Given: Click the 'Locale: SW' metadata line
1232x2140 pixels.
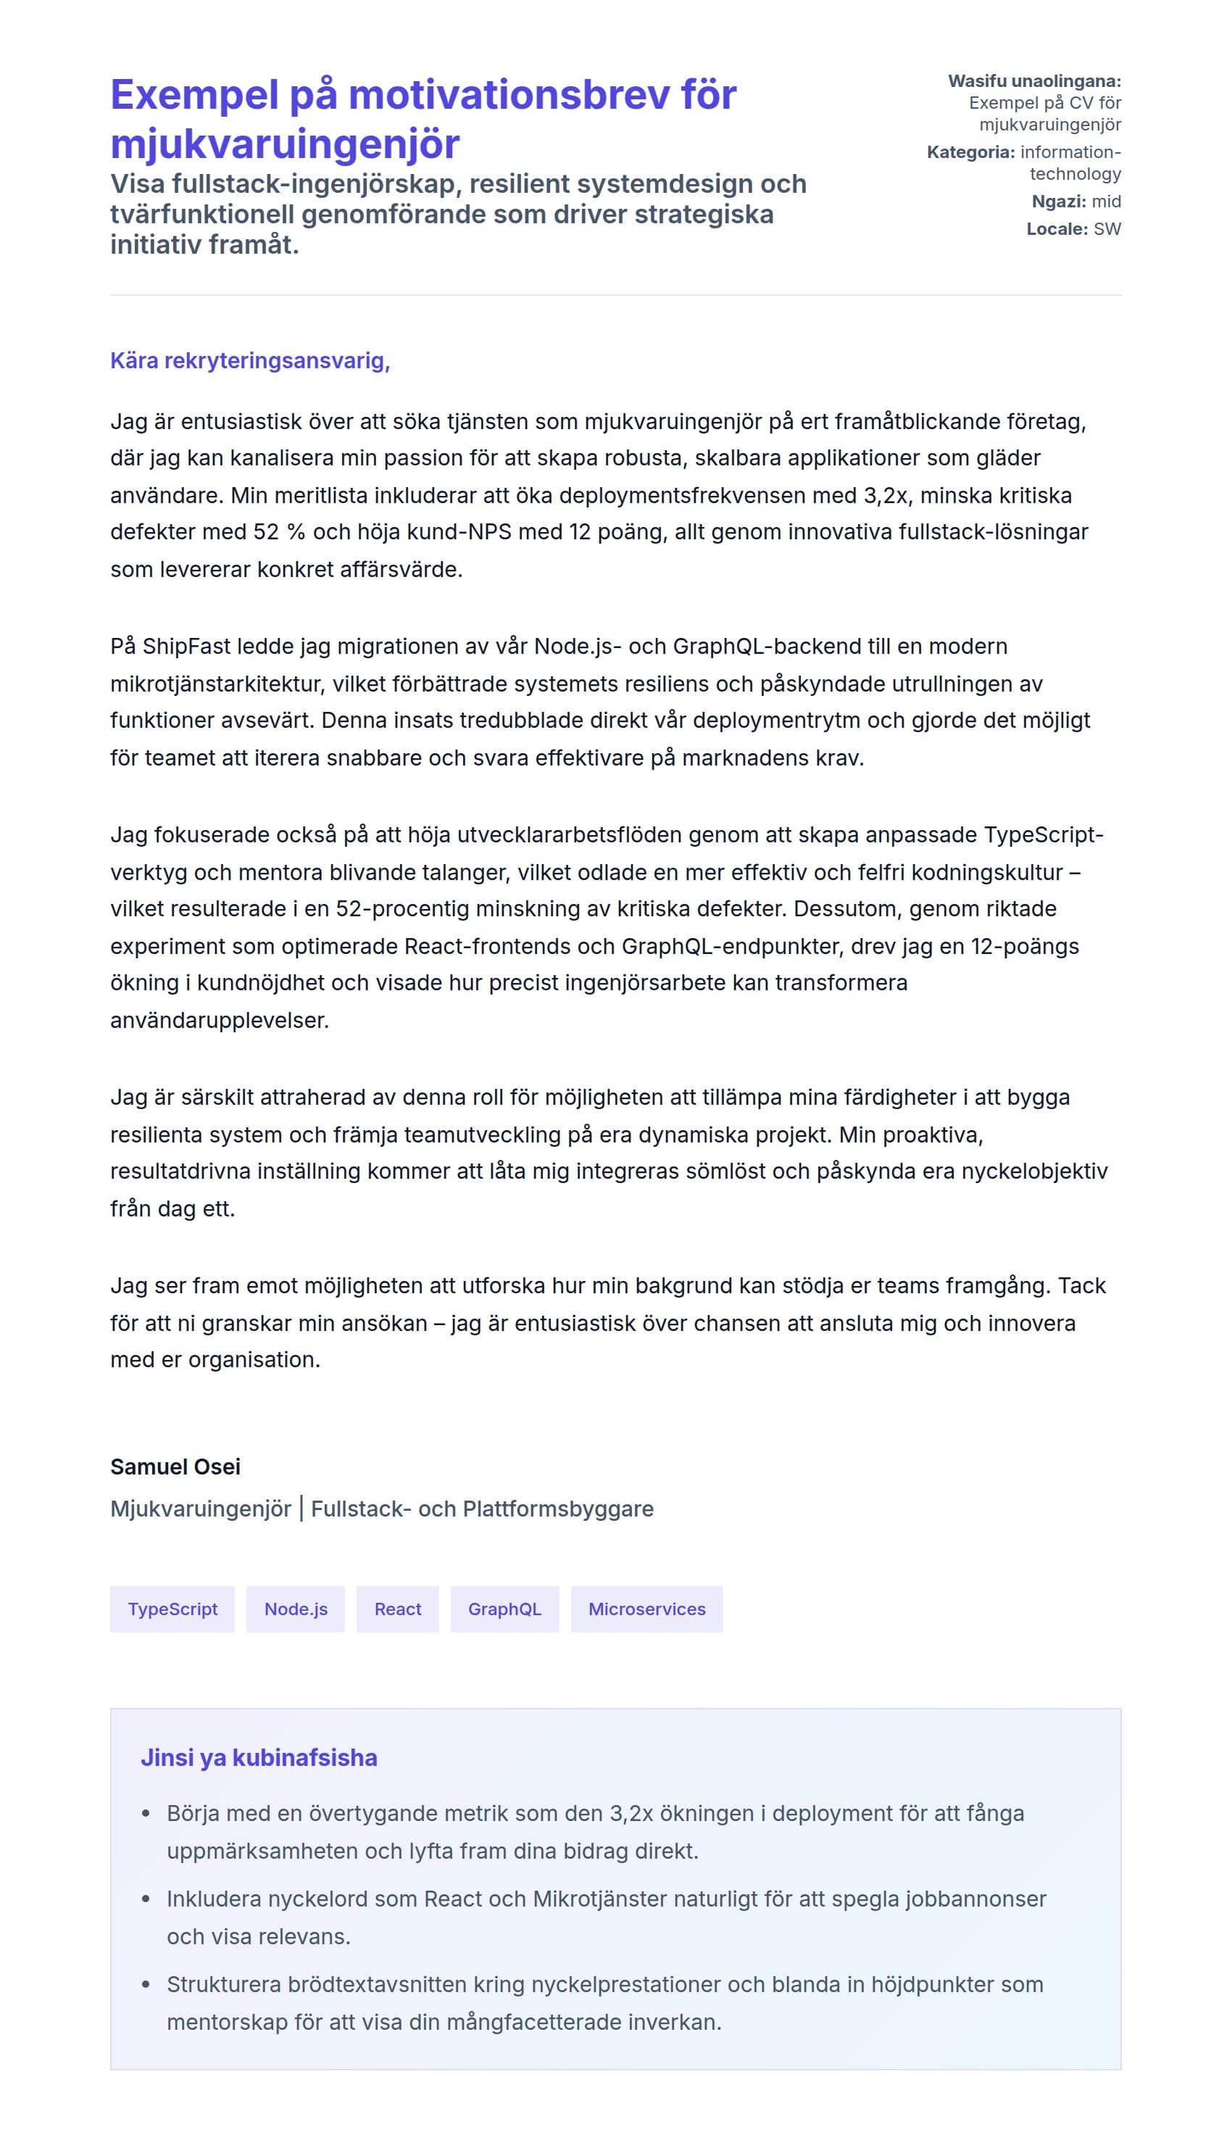Looking at the screenshot, I should coord(1073,228).
